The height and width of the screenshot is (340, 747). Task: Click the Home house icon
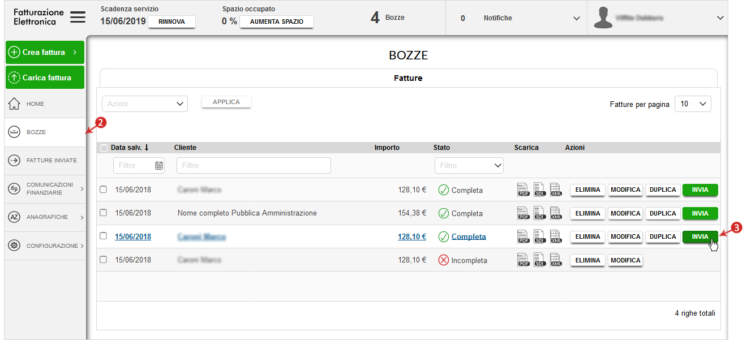[14, 104]
